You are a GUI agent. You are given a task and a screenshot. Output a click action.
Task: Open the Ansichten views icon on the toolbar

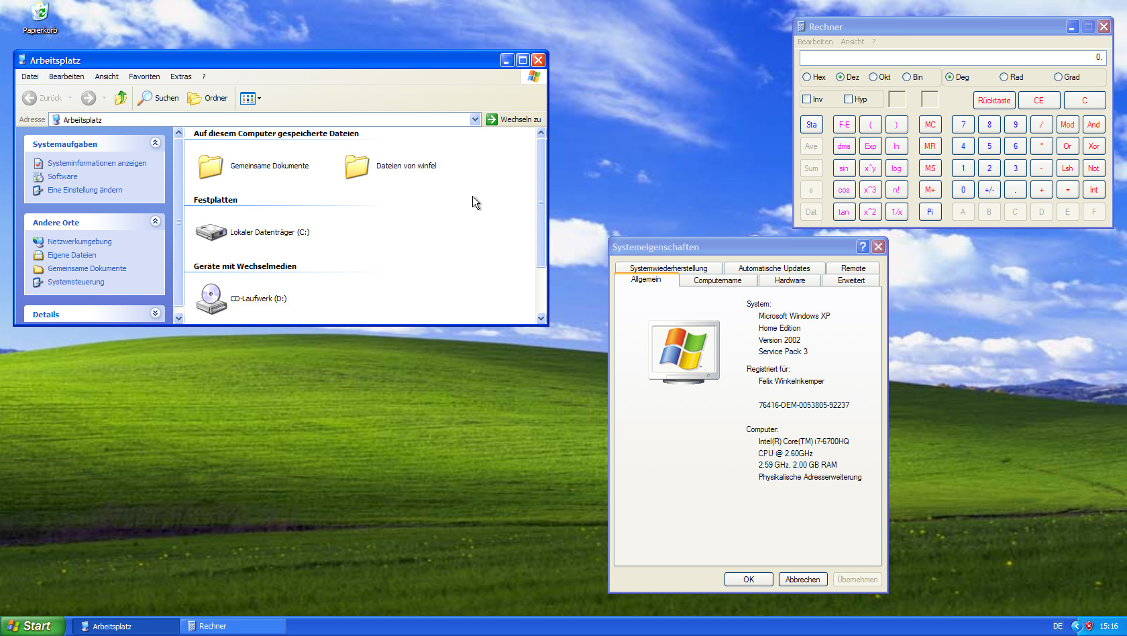point(249,98)
